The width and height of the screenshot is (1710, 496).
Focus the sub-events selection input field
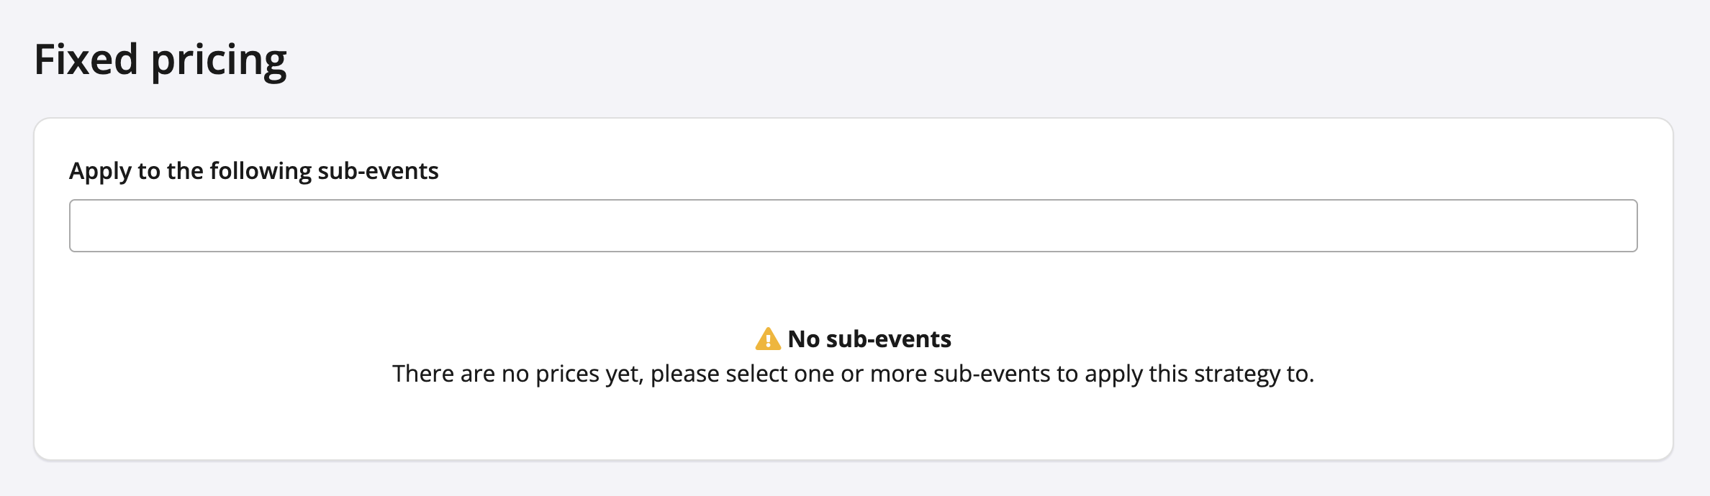click(x=853, y=226)
